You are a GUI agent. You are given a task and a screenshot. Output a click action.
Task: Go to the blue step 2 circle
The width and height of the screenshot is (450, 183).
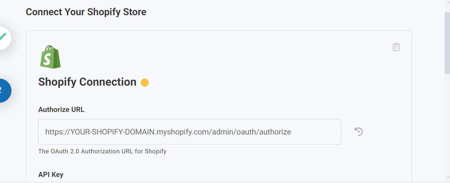3,90
